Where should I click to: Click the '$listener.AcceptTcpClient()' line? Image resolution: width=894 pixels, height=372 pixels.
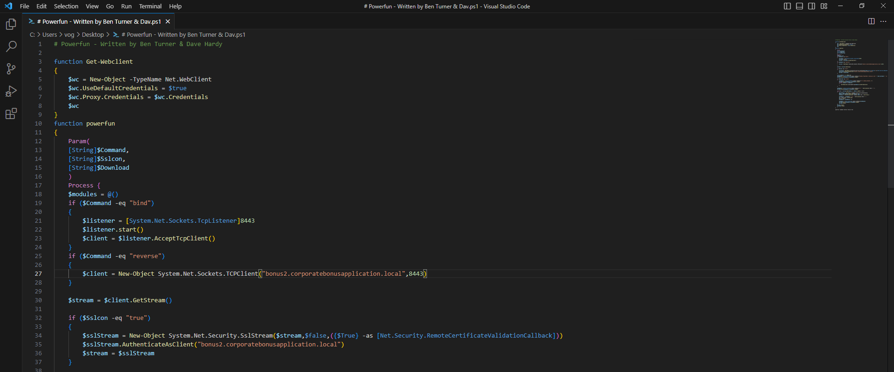(x=167, y=239)
